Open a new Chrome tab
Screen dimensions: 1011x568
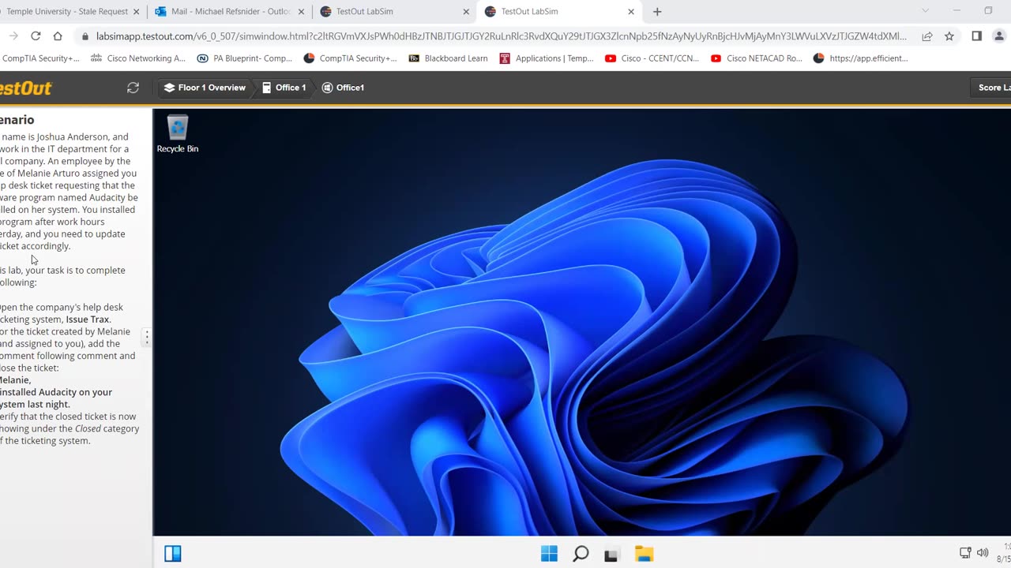click(x=657, y=12)
